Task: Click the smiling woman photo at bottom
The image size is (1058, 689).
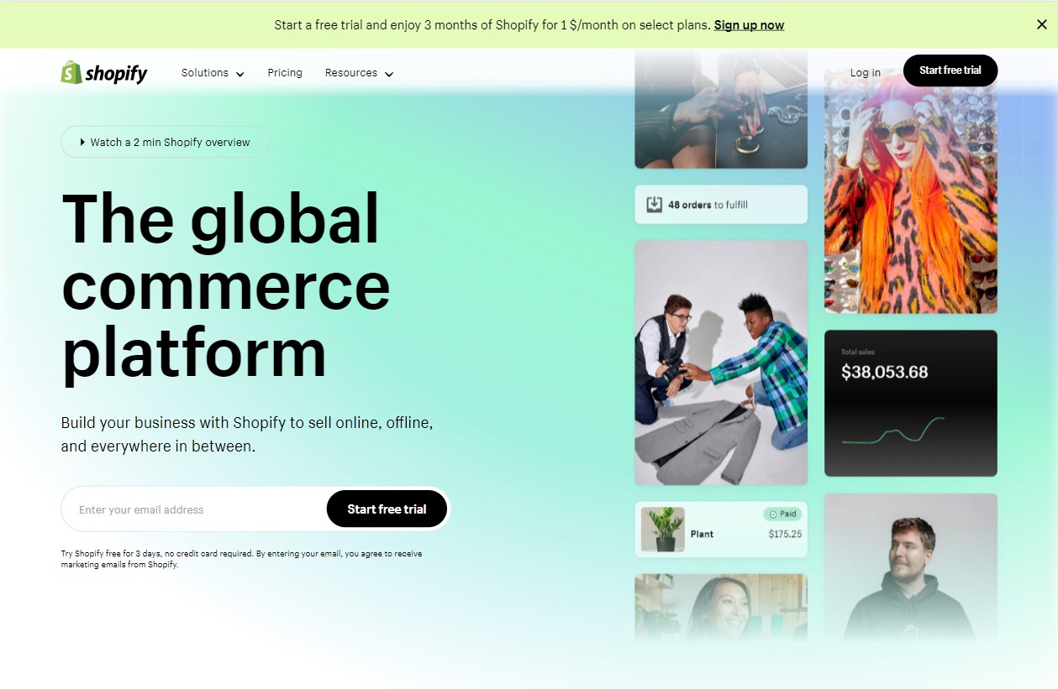Action: coord(721,608)
